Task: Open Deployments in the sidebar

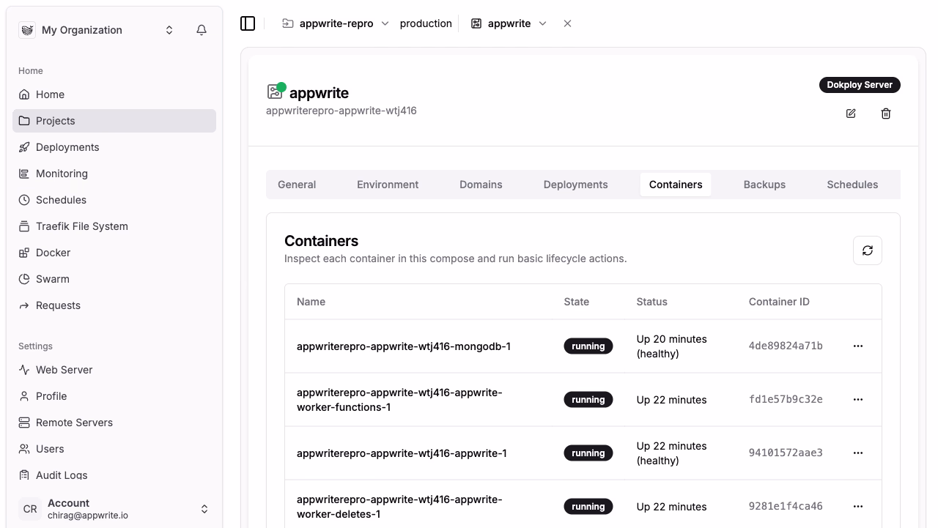Action: pos(114,147)
